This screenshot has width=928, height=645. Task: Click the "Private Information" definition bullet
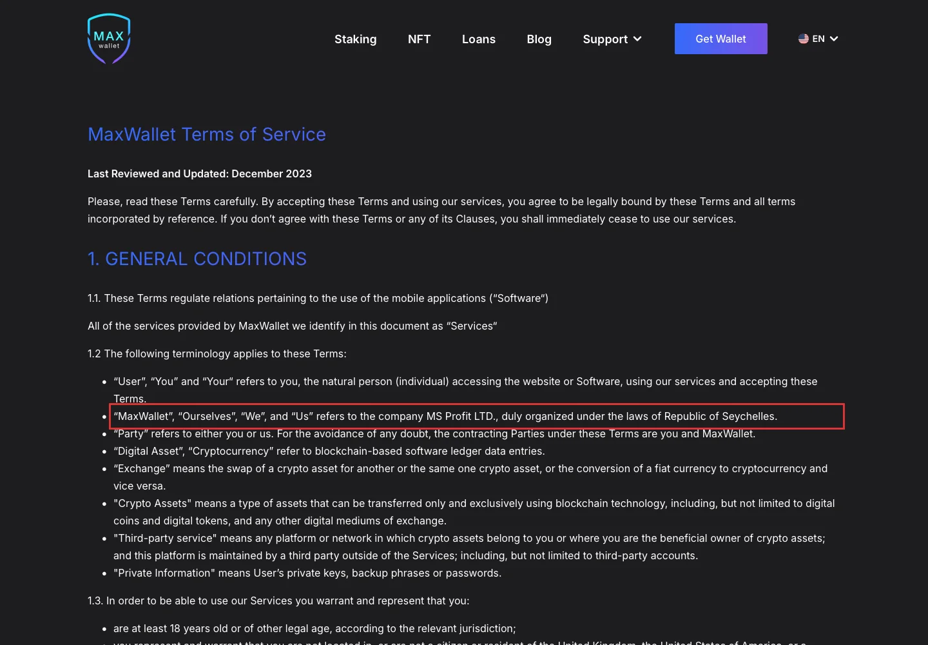click(307, 573)
